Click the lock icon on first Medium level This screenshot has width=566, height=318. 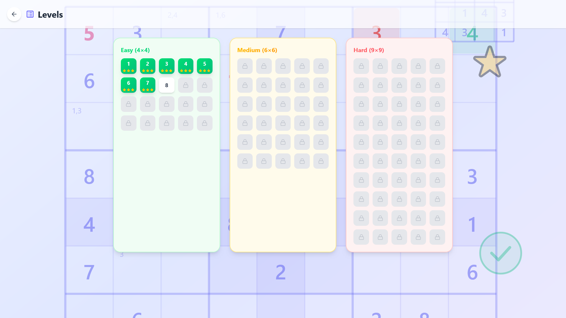245,66
